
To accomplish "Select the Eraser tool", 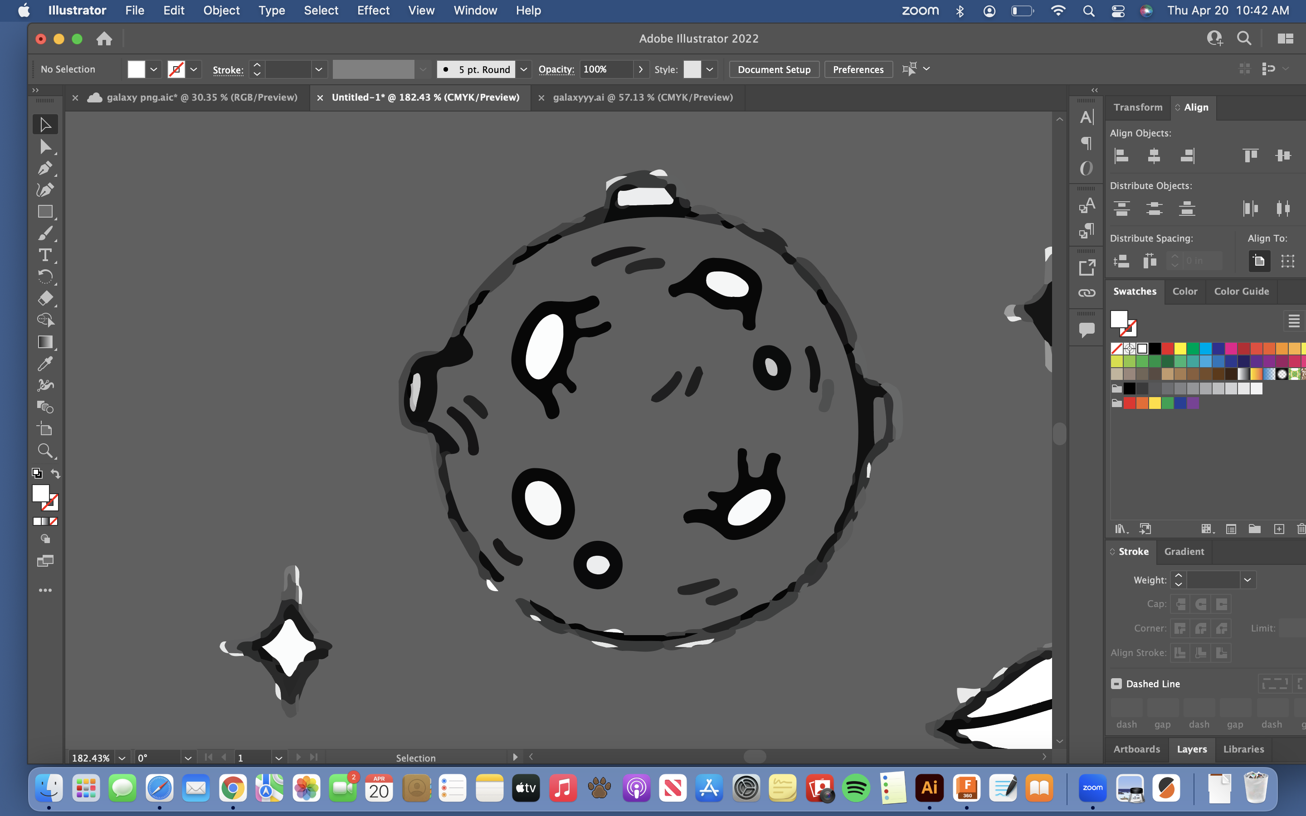I will coord(45,298).
